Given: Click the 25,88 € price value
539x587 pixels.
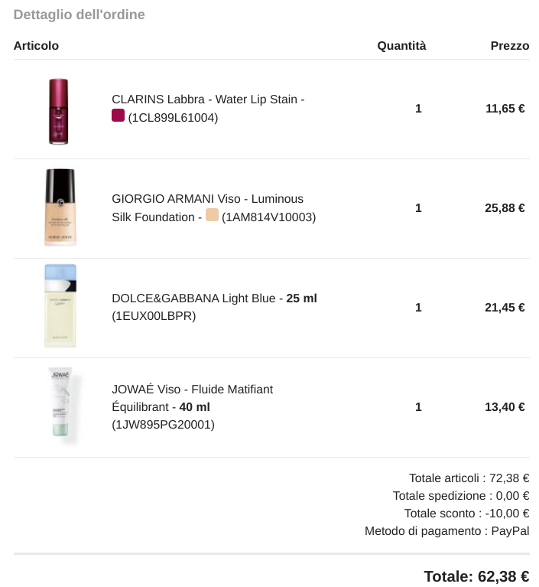Looking at the screenshot, I should click(505, 208).
